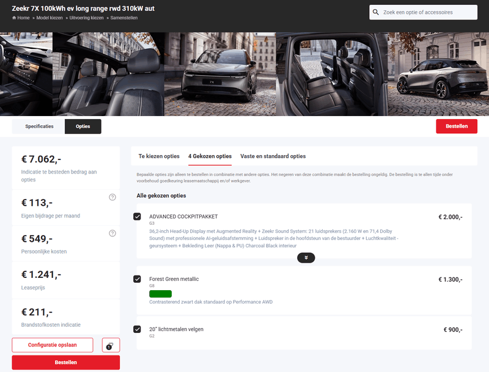Click the Zeekr 7X page title
The height and width of the screenshot is (372, 489).
83,9
